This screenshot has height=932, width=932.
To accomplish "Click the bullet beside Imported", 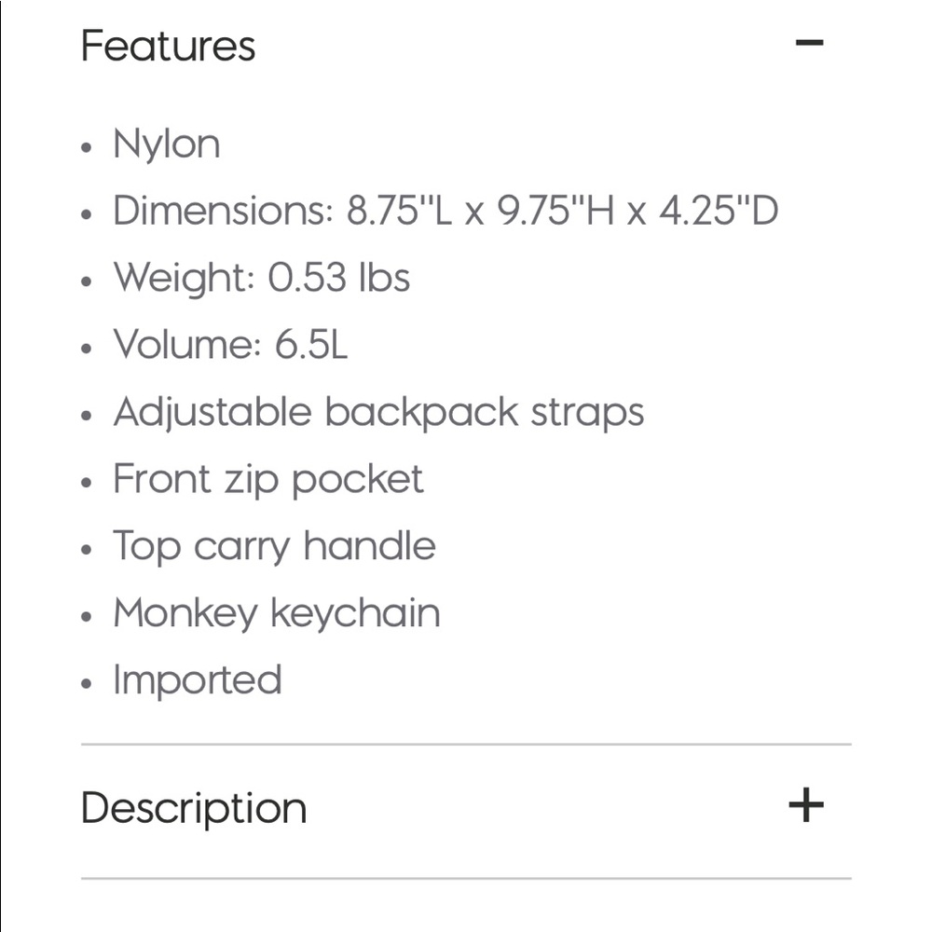I will tap(87, 683).
